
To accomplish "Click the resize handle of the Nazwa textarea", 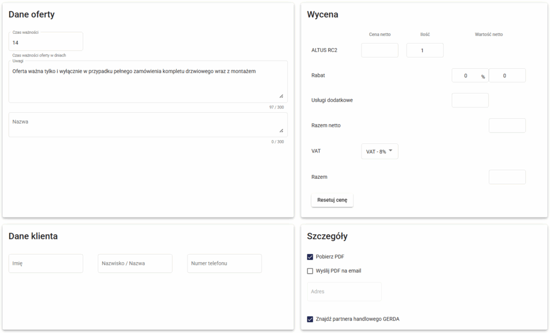I will click(281, 131).
